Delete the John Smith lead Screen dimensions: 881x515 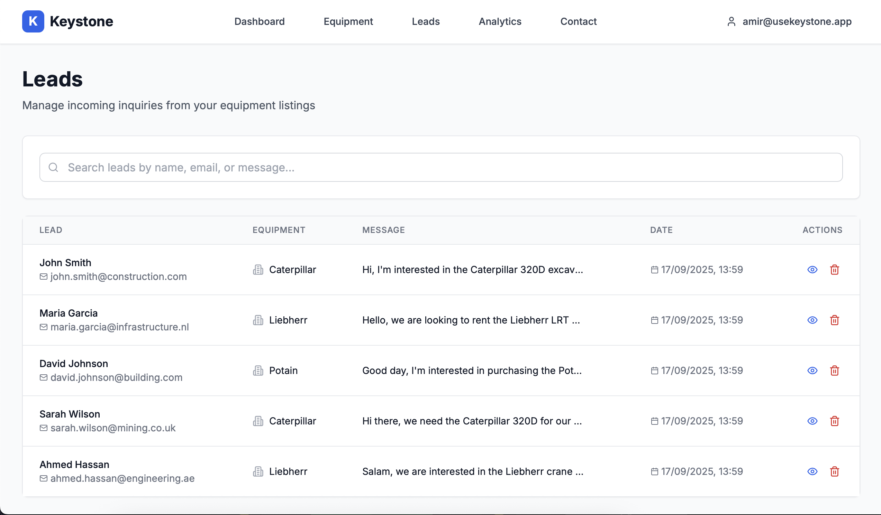point(834,270)
